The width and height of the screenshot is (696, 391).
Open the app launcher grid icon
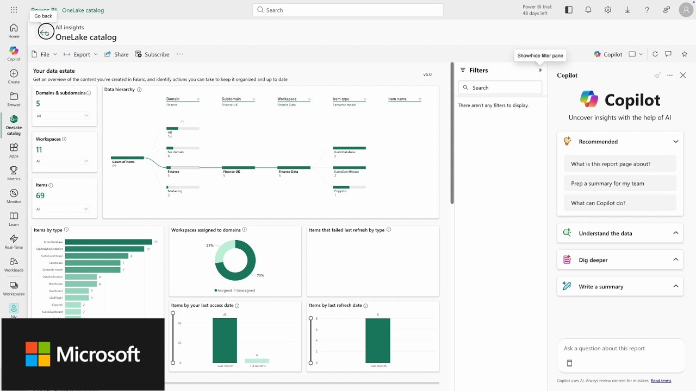point(14,10)
